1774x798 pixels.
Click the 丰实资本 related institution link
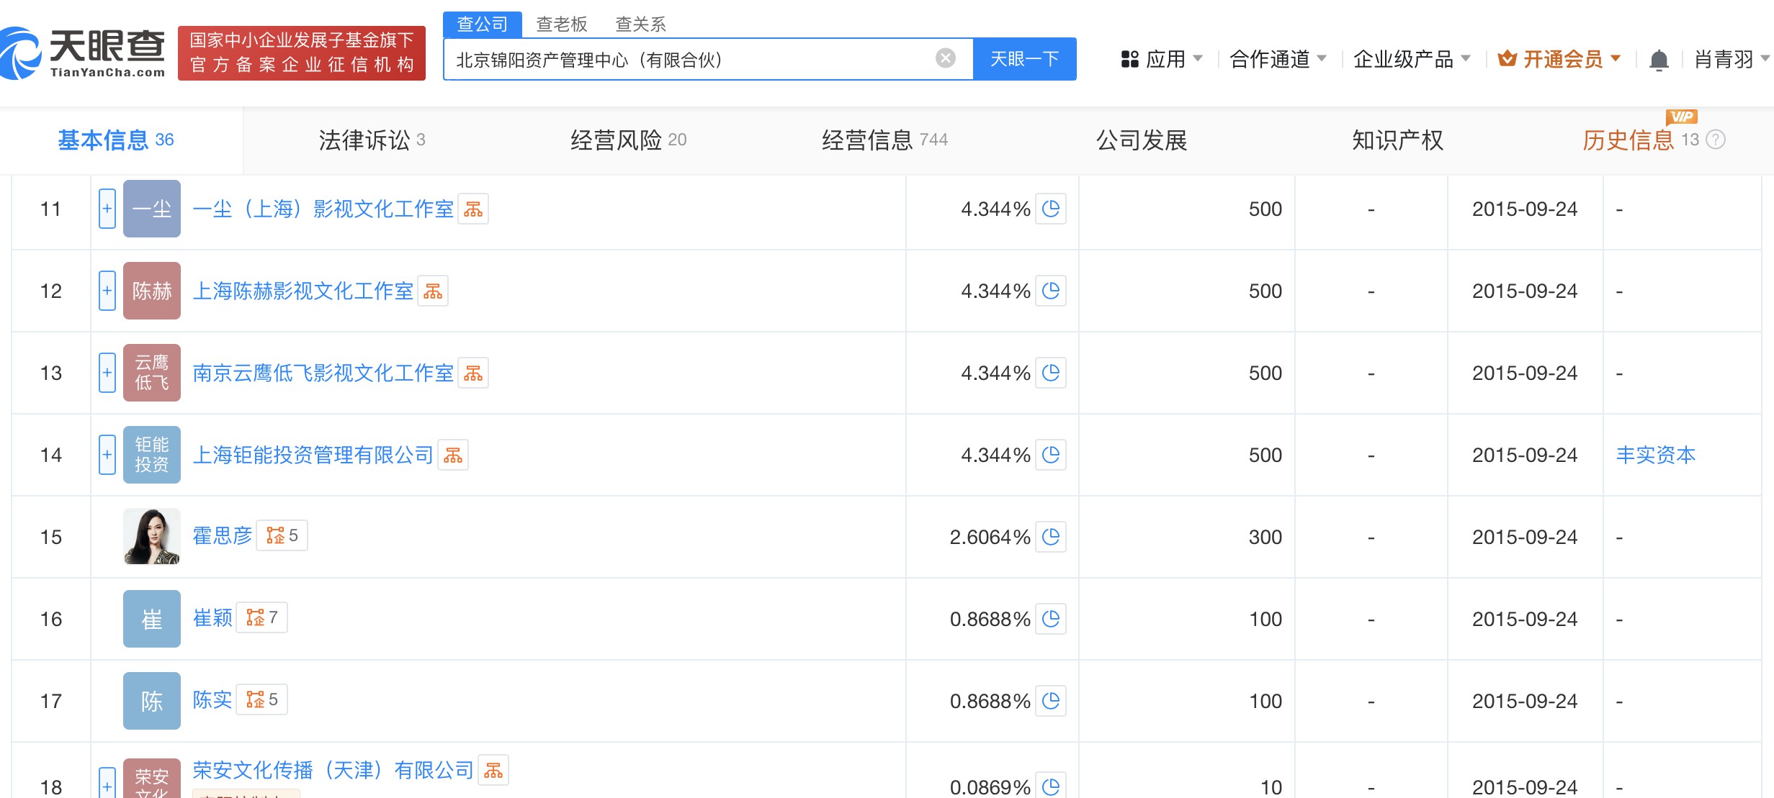pyautogui.click(x=1656, y=455)
